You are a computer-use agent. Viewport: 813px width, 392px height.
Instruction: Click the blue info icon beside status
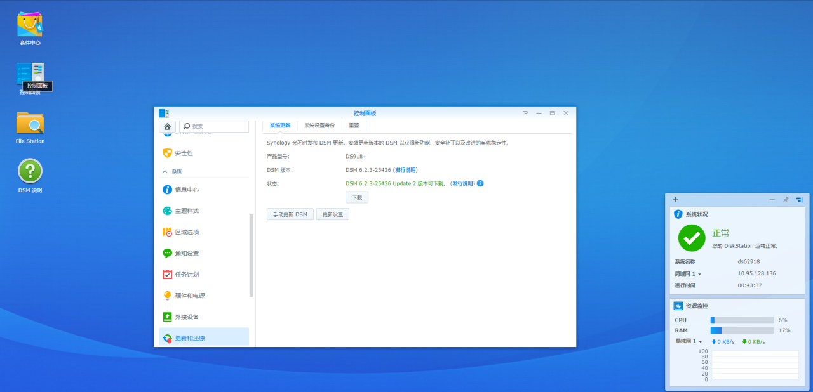pyautogui.click(x=480, y=183)
